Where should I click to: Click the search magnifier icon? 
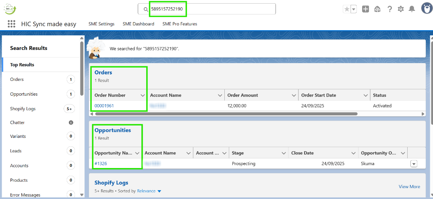(x=146, y=9)
